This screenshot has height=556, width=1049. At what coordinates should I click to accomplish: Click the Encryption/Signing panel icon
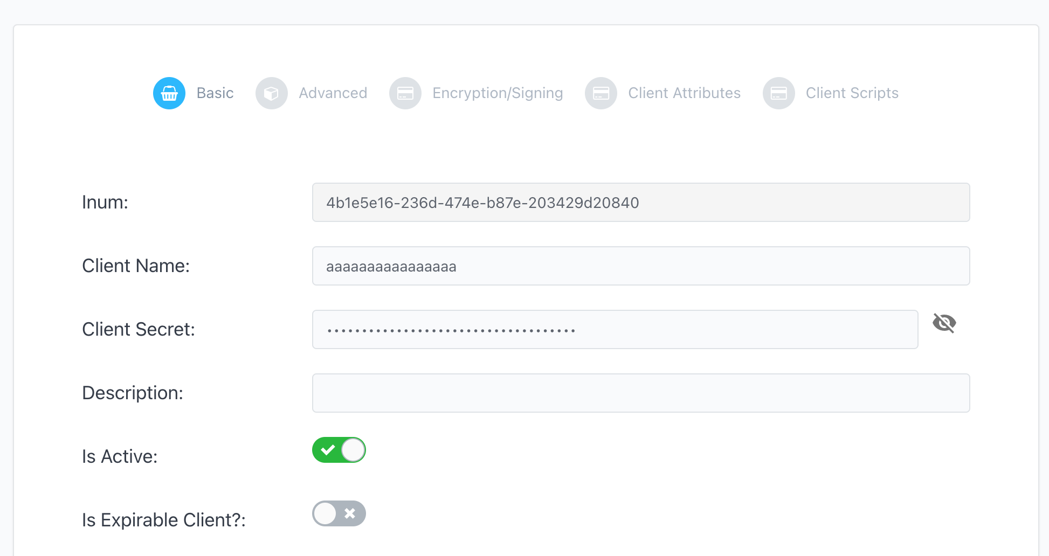[x=405, y=93]
